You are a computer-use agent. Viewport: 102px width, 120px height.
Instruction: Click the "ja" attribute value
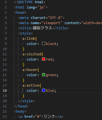[x=41, y=7]
